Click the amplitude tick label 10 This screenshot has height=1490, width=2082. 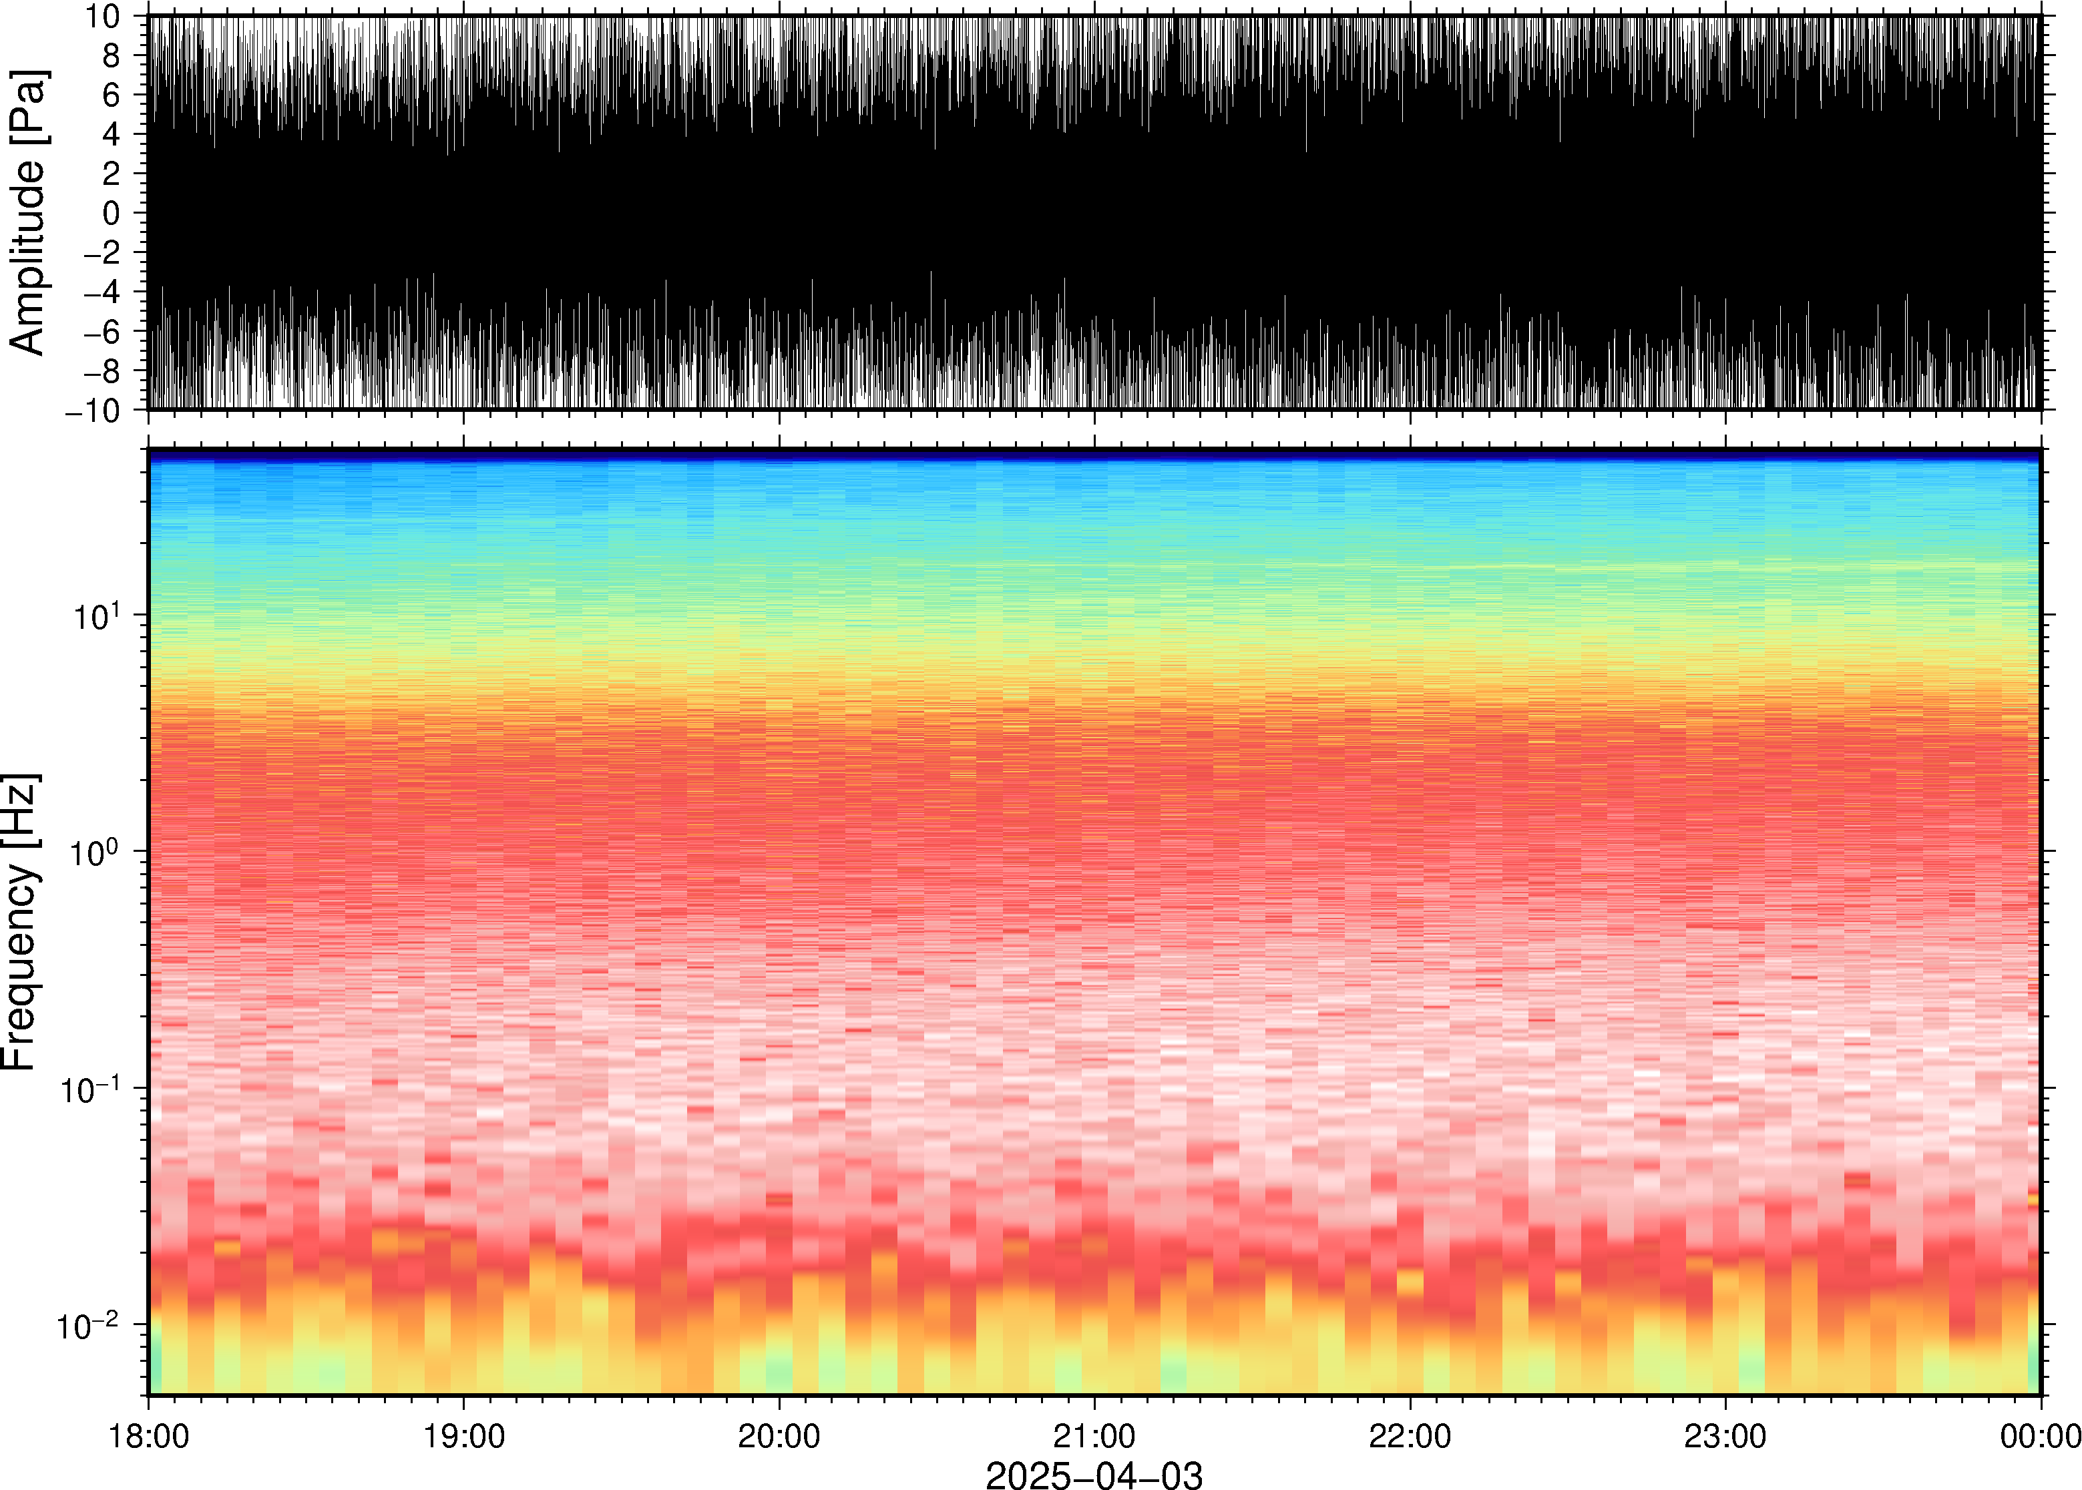103,15
